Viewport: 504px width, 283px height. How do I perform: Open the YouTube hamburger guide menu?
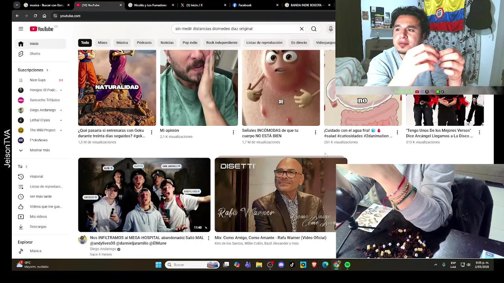(21, 29)
